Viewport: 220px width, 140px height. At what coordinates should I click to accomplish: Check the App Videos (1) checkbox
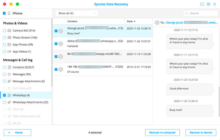[x=4, y=51]
